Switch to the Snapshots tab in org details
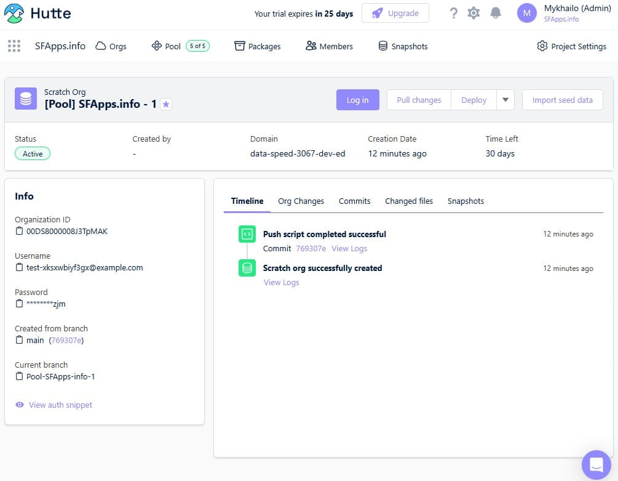The width and height of the screenshot is (618, 481). point(465,201)
